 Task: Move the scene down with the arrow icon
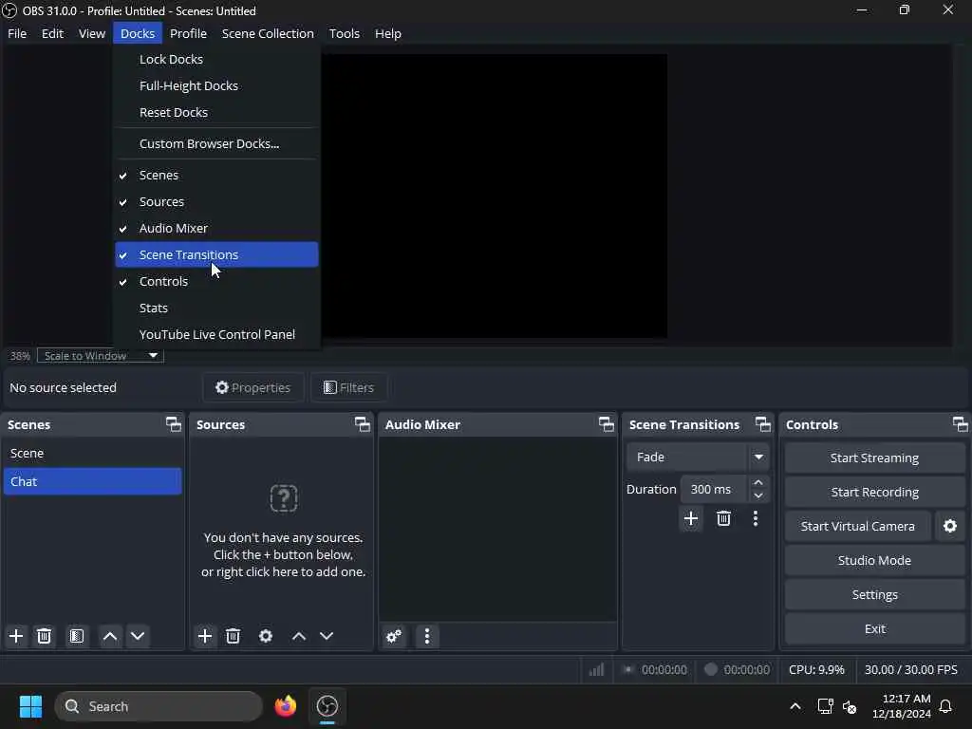(x=138, y=636)
